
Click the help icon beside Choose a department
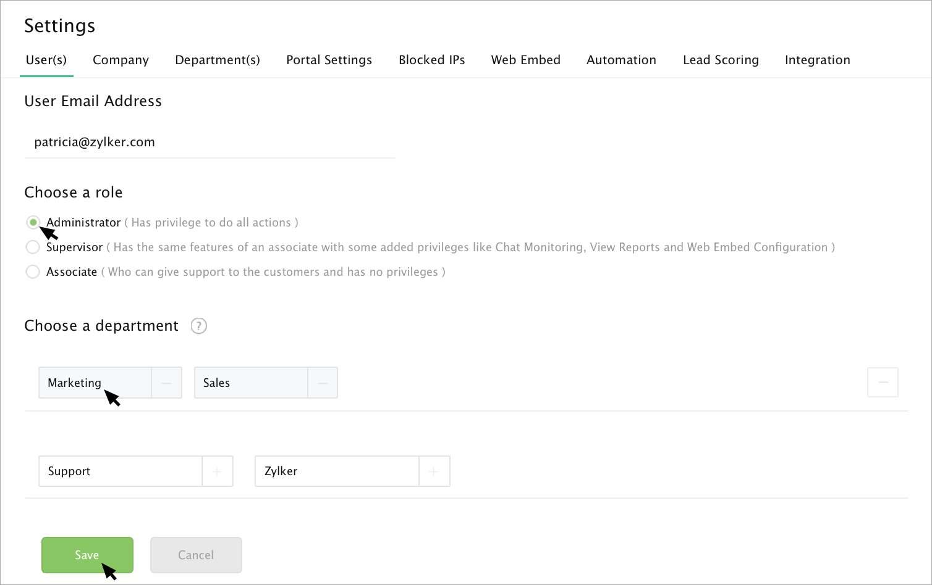(x=198, y=326)
